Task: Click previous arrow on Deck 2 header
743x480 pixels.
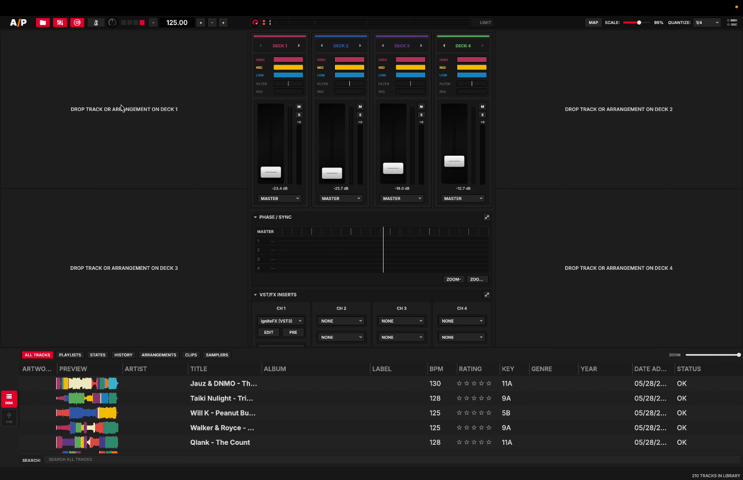Action: coord(322,46)
